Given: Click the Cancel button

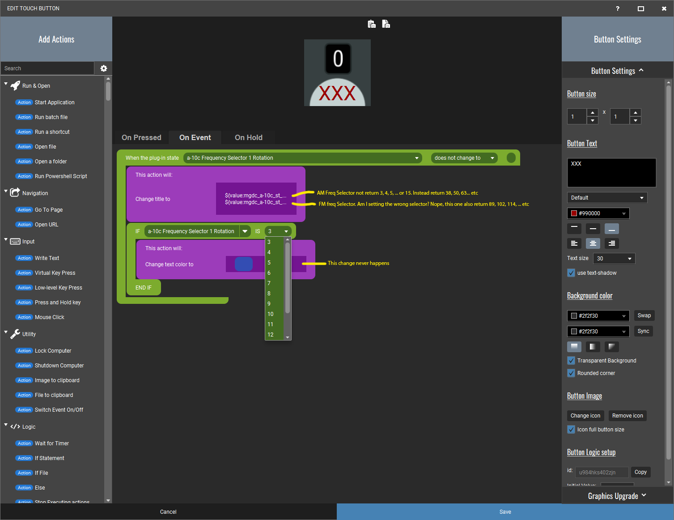Looking at the screenshot, I should pos(168,512).
